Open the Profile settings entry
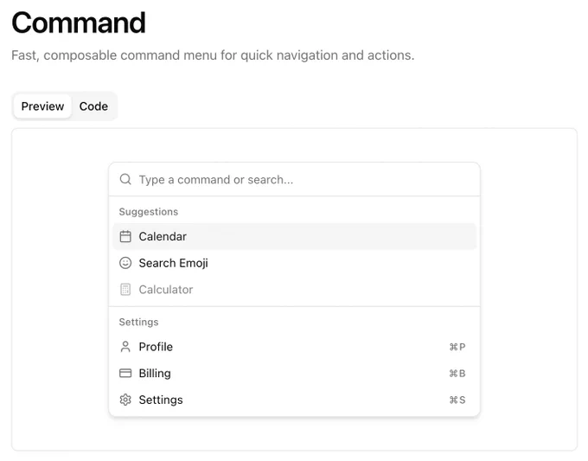Viewport: 588px width, 461px height. point(294,347)
